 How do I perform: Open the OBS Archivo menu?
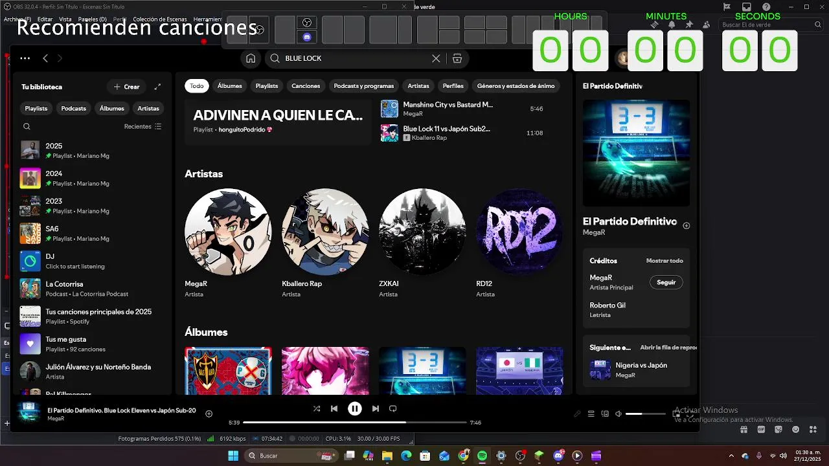point(17,19)
